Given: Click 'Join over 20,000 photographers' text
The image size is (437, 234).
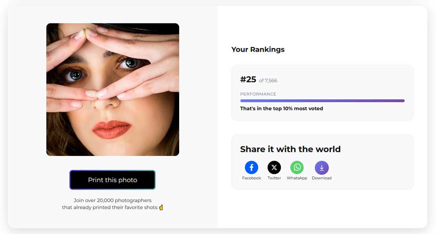Looking at the screenshot, I should [113, 200].
